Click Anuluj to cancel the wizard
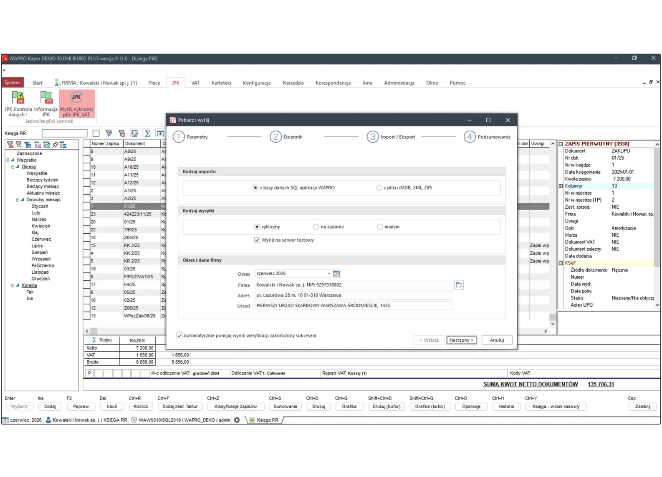This screenshot has width=662, height=477. click(497, 340)
